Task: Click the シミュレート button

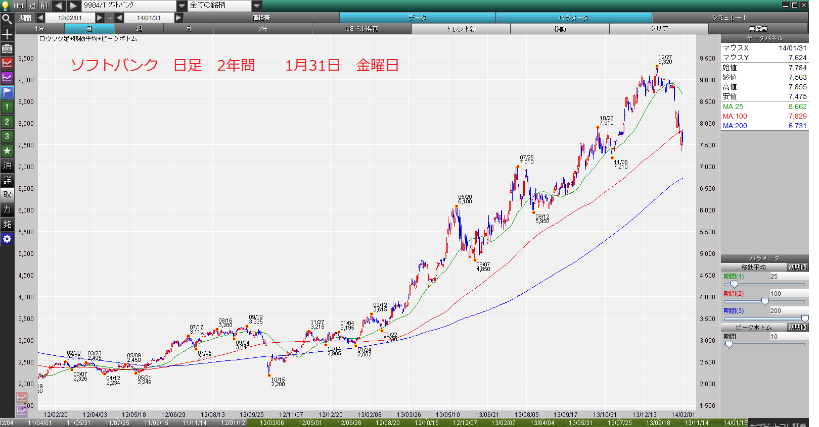Action: pos(730,18)
